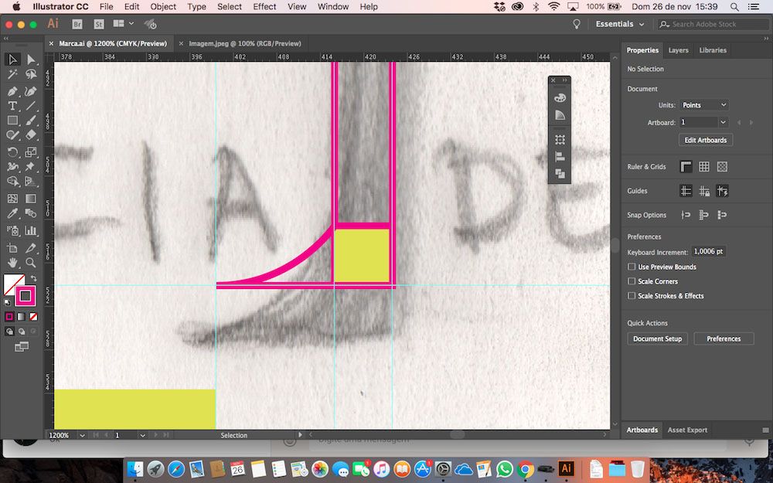This screenshot has width=773, height=483.
Task: Click the Edit Artboards button
Action: (705, 140)
